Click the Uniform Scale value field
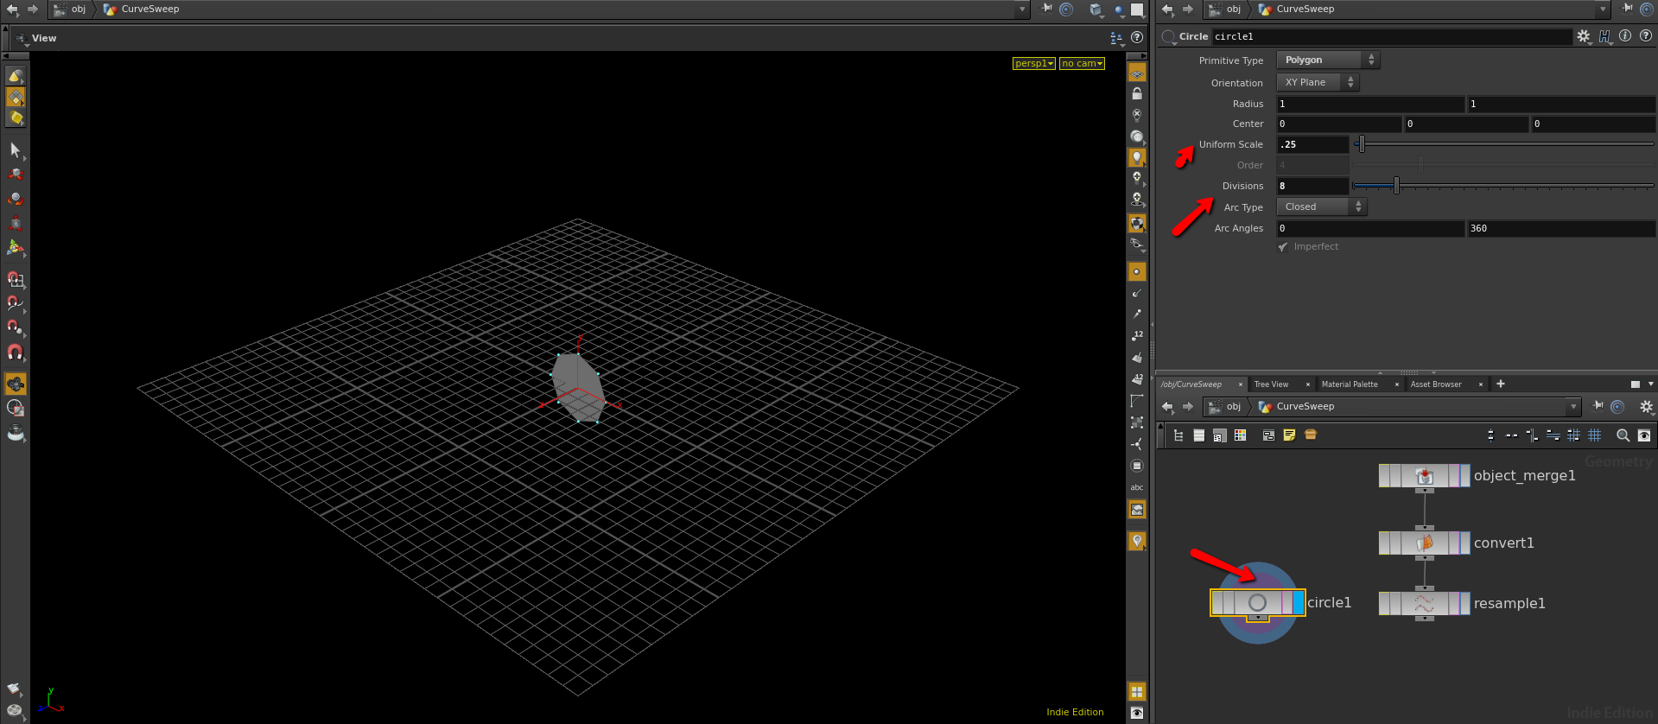The height and width of the screenshot is (724, 1658). 1312,144
